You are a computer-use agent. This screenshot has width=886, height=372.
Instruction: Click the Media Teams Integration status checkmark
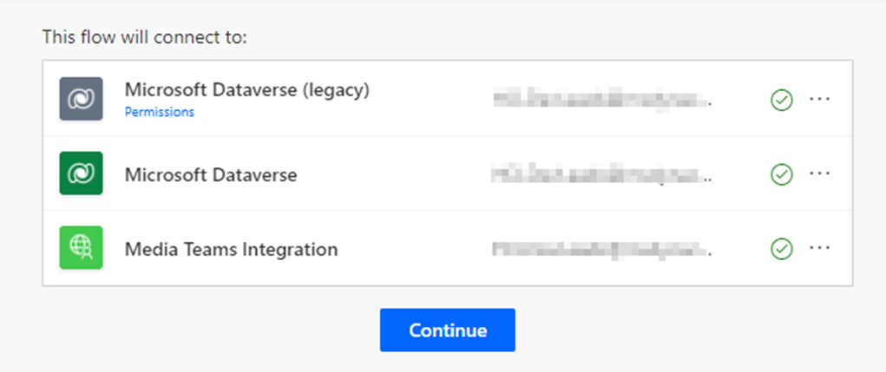coord(782,250)
